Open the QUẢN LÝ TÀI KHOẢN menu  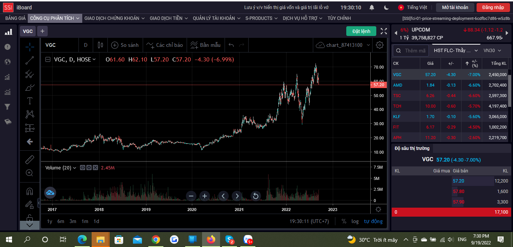pos(217,18)
